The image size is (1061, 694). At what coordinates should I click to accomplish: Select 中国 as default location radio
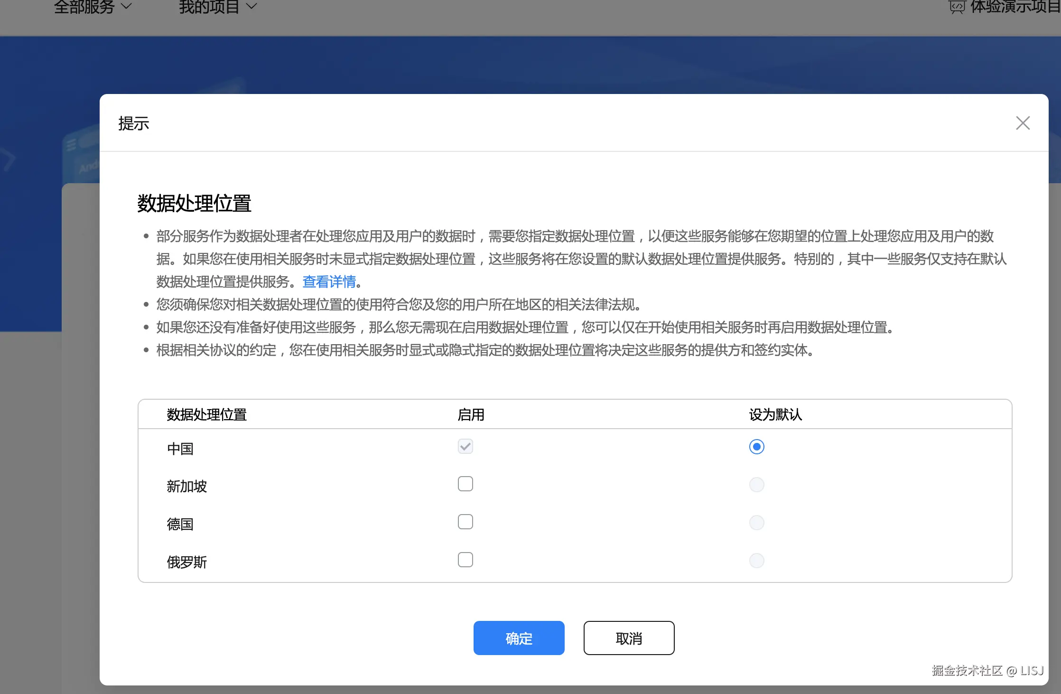[756, 447]
